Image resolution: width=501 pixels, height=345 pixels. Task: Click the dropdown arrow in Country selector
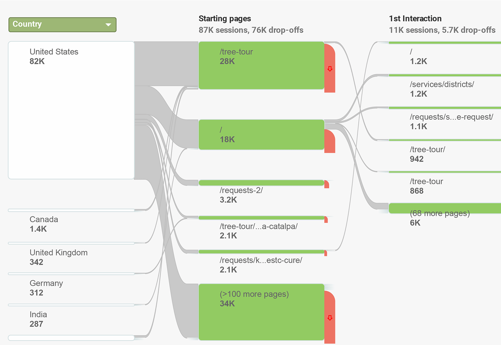pyautogui.click(x=108, y=25)
